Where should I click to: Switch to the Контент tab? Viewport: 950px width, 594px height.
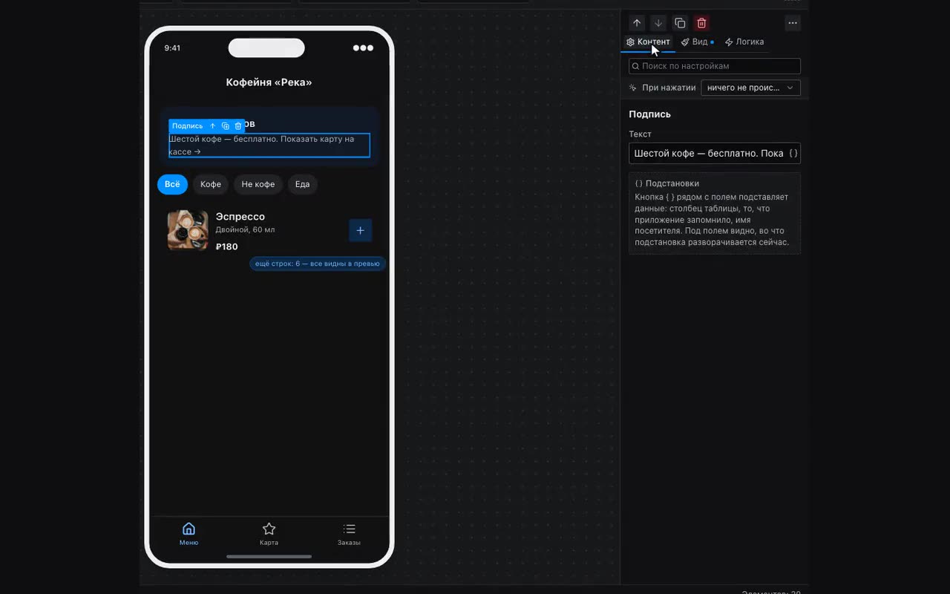point(648,42)
